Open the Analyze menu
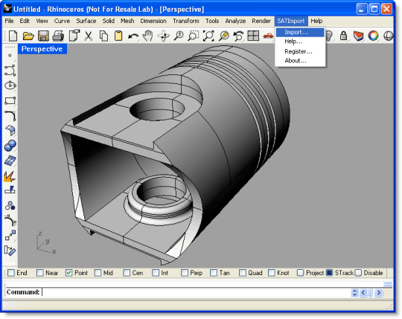This screenshot has height=319, width=402. pyautogui.click(x=235, y=21)
